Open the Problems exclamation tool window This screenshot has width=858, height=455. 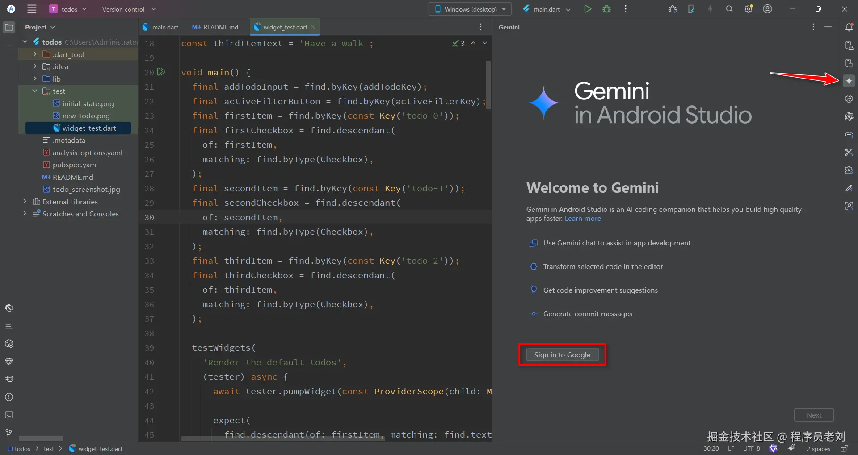(9, 397)
